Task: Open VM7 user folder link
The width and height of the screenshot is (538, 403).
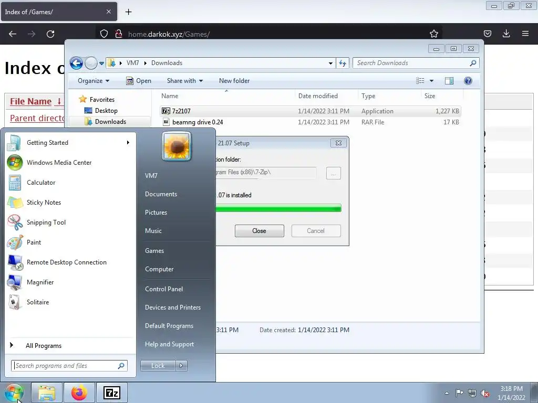Action: pos(151,176)
